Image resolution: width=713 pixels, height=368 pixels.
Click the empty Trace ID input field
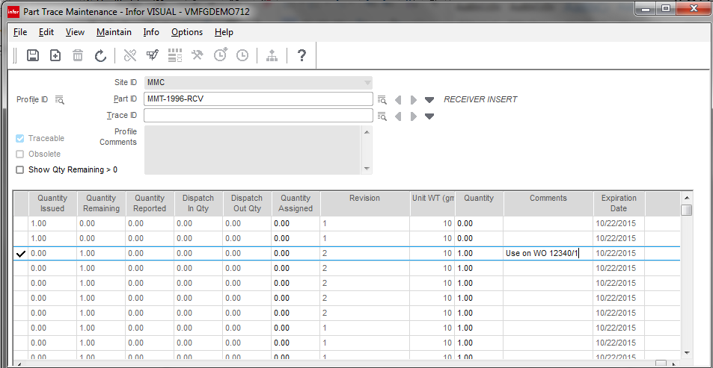point(258,115)
